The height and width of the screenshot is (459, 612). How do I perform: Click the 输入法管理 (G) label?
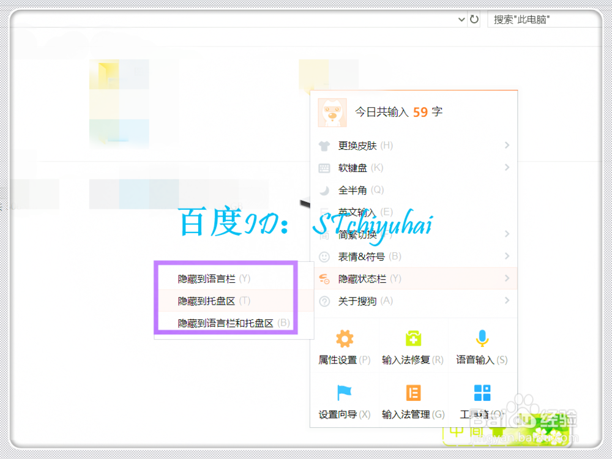click(x=413, y=414)
